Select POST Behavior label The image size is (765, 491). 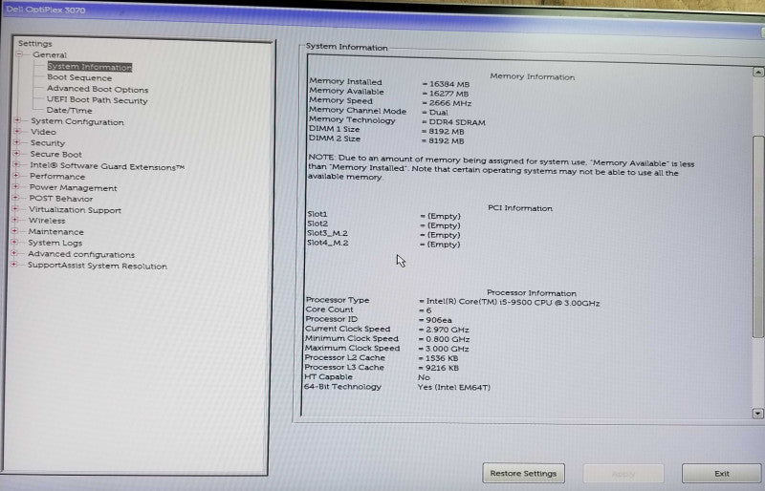60,199
